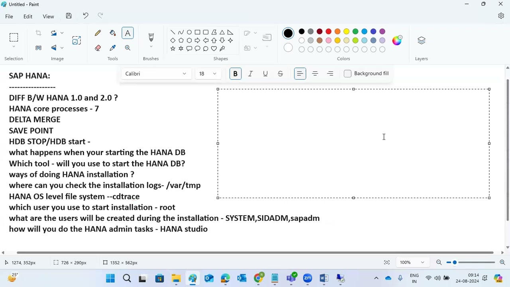Open the Calibri font family dropdown

[x=155, y=73]
